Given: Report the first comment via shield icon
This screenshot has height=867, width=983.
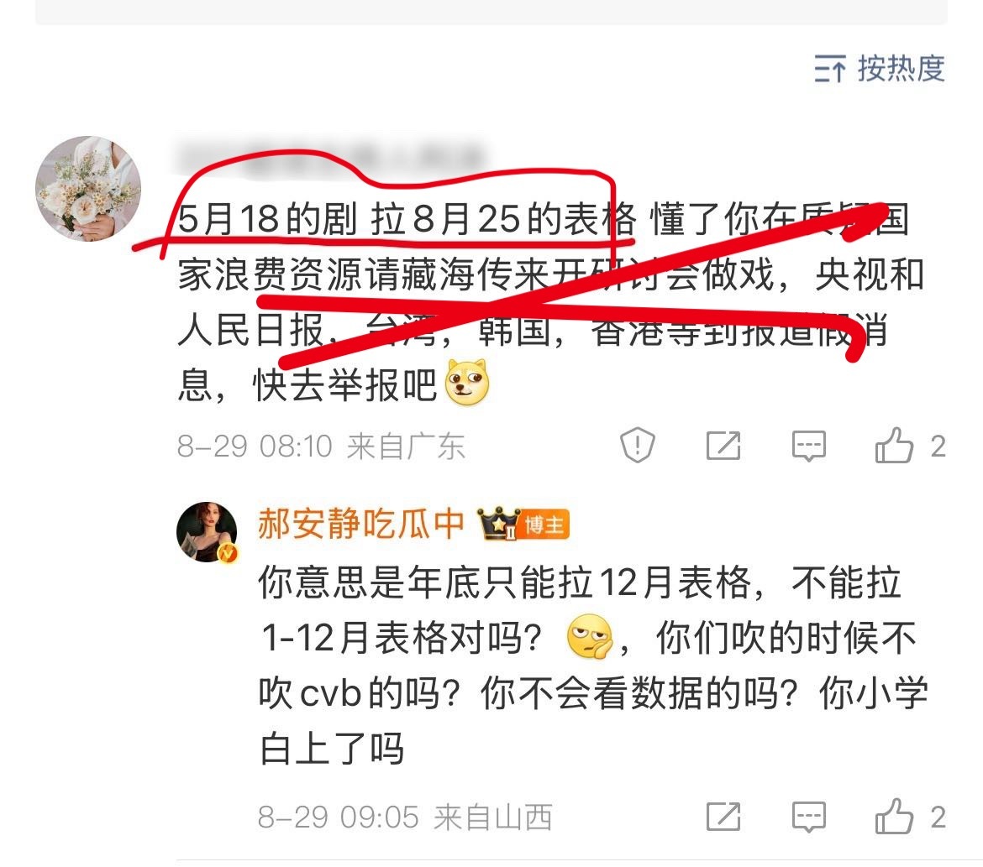Looking at the screenshot, I should [637, 446].
